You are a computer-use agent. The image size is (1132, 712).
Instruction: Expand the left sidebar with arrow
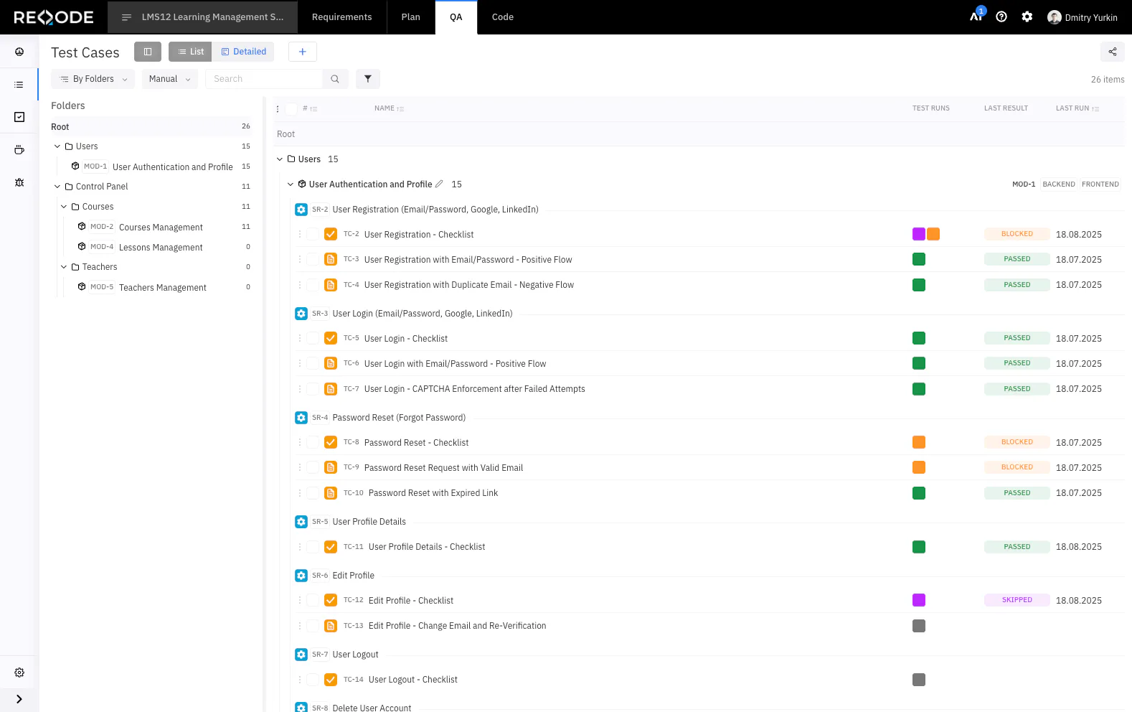[19, 699]
